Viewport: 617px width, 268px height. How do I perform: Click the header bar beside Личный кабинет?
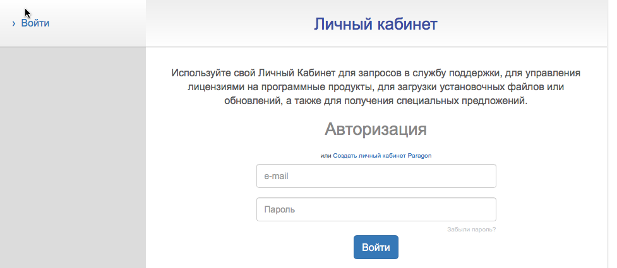point(524,23)
